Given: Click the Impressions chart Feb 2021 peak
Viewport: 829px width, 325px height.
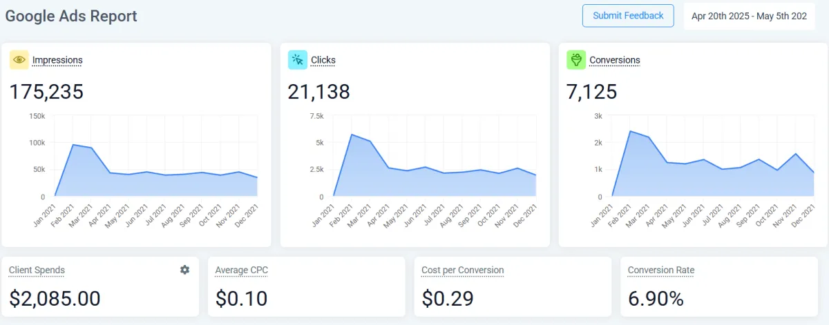Looking at the screenshot, I should click(x=73, y=145).
